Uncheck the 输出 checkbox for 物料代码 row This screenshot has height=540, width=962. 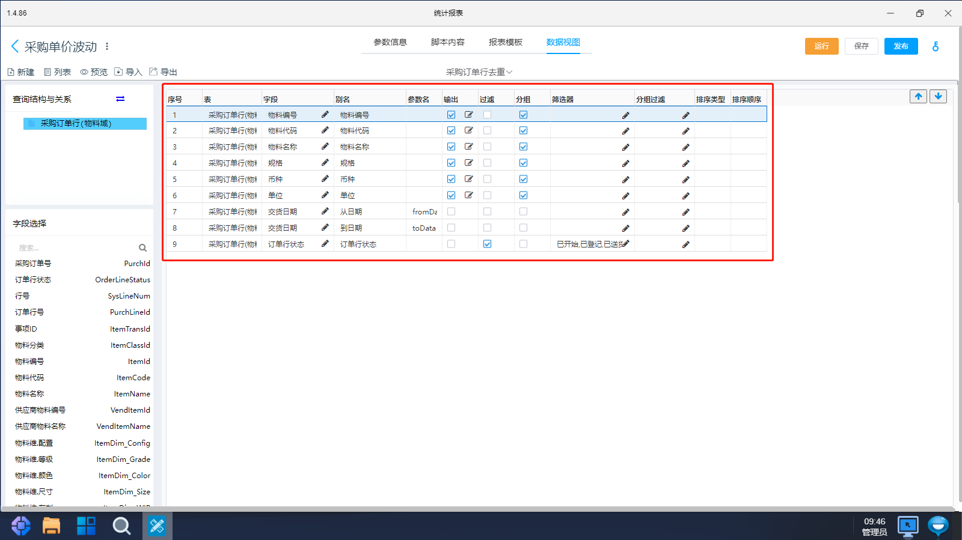(x=451, y=130)
